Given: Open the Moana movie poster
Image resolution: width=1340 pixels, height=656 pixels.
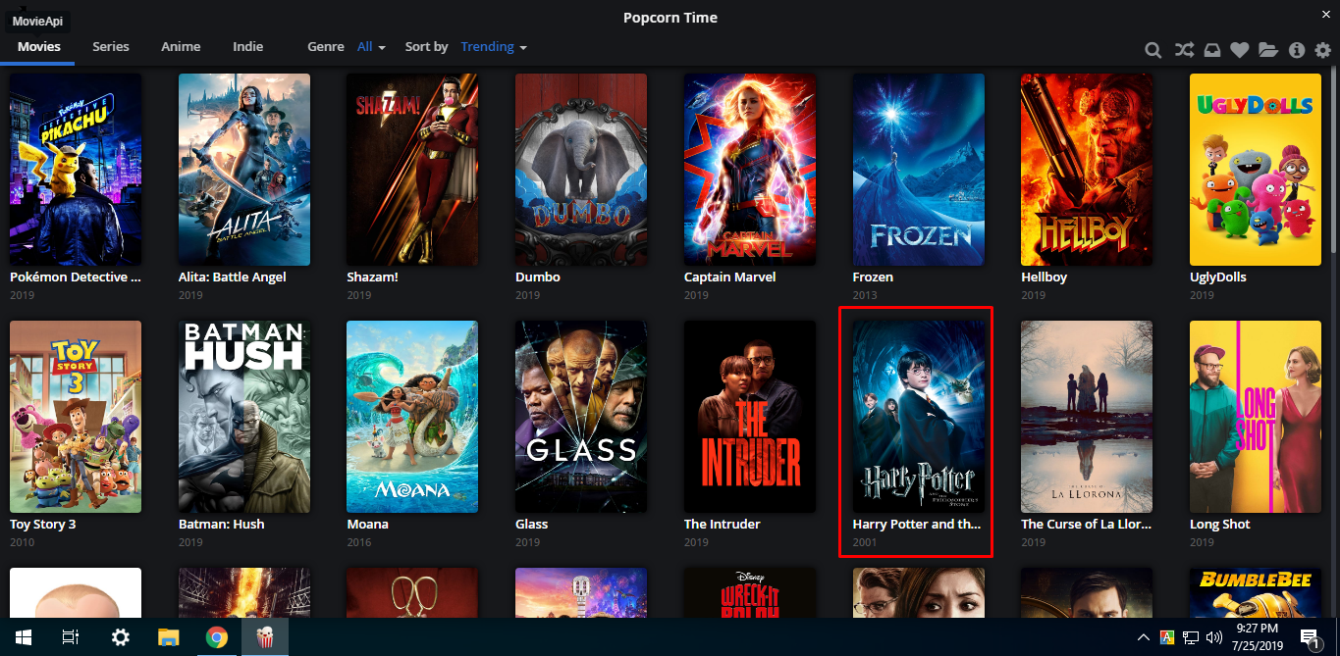Looking at the screenshot, I should 412,417.
